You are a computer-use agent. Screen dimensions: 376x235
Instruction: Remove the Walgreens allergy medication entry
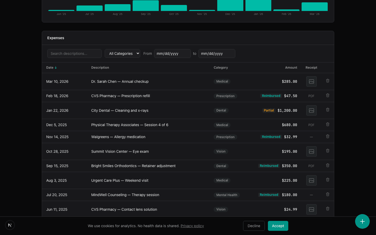328,136
